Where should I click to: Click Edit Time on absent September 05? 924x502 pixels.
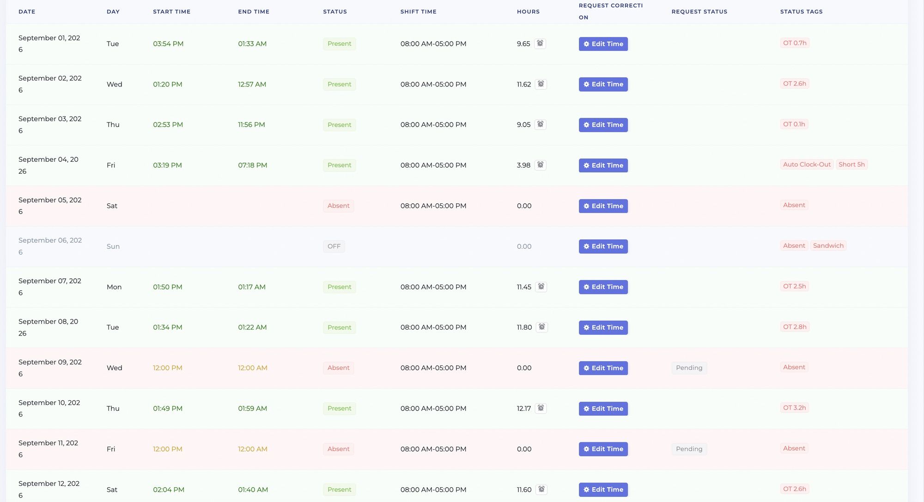click(x=603, y=206)
